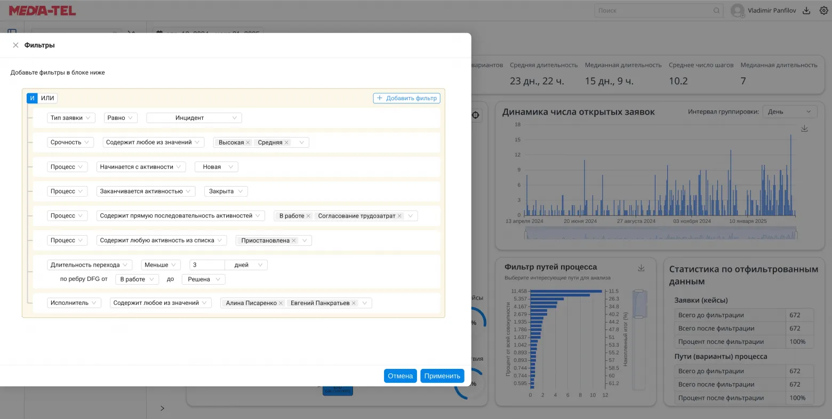Image resolution: width=832 pixels, height=419 pixels.
Task: Click Добавить фильтр to add a filter
Action: pyautogui.click(x=406, y=98)
